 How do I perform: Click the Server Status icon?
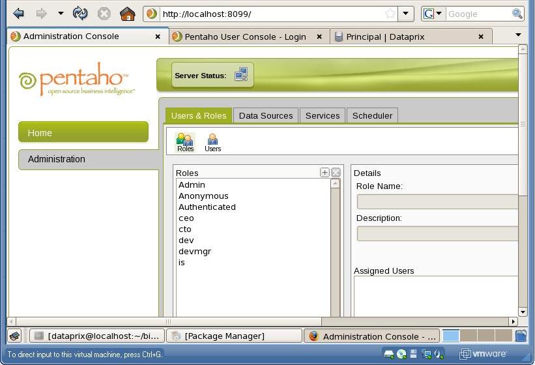tap(241, 74)
